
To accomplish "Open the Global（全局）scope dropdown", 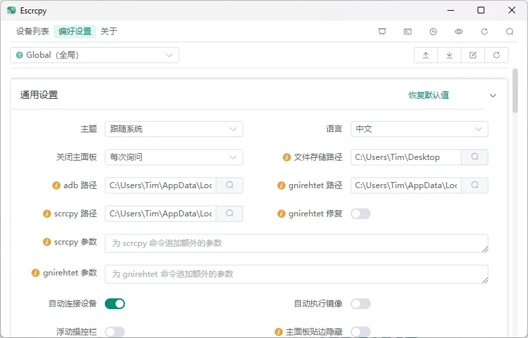I will click(x=95, y=55).
